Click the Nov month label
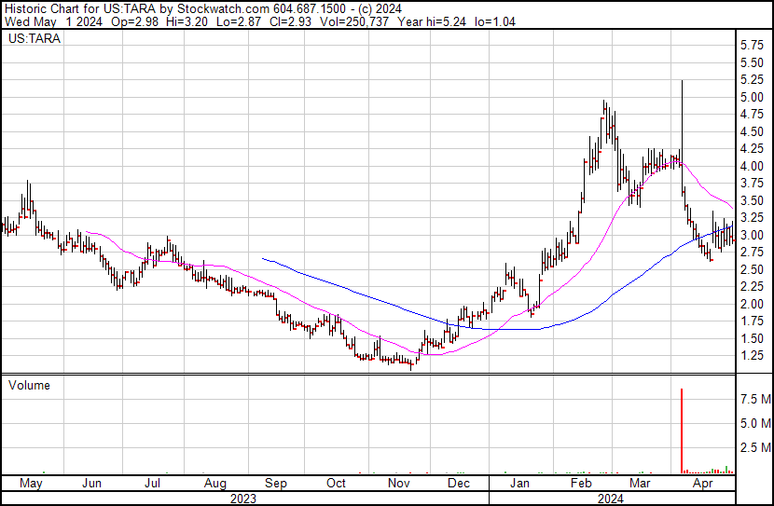The image size is (774, 506). [399, 484]
